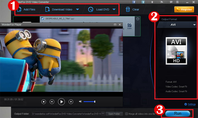Click the AVI HD format thumbnail
The width and height of the screenshot is (198, 118).
click(x=176, y=51)
